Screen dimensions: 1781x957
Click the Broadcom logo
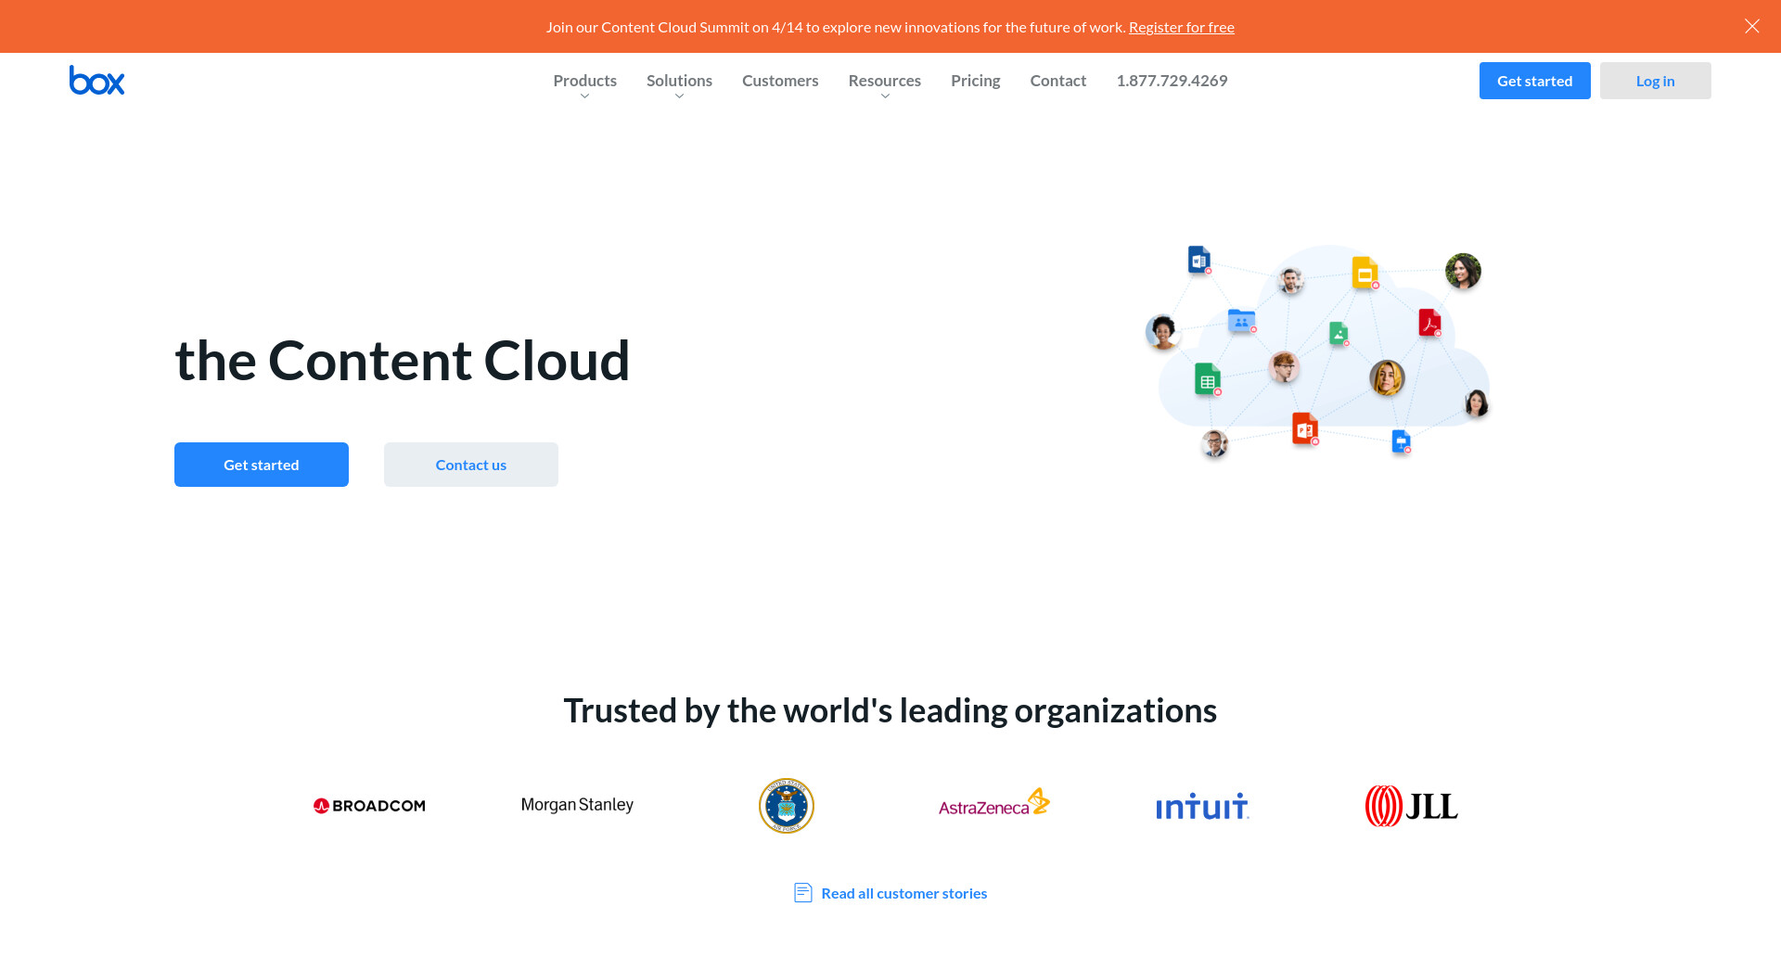pos(369,806)
